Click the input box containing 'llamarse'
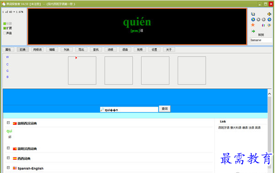 [261, 40]
